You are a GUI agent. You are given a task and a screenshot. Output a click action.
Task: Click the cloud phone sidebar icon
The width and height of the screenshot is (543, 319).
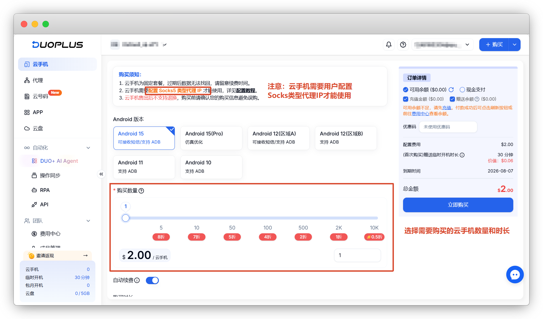[27, 64]
